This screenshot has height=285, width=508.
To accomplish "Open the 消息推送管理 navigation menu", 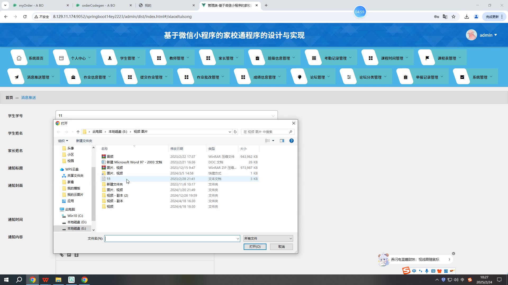I will pos(38,77).
